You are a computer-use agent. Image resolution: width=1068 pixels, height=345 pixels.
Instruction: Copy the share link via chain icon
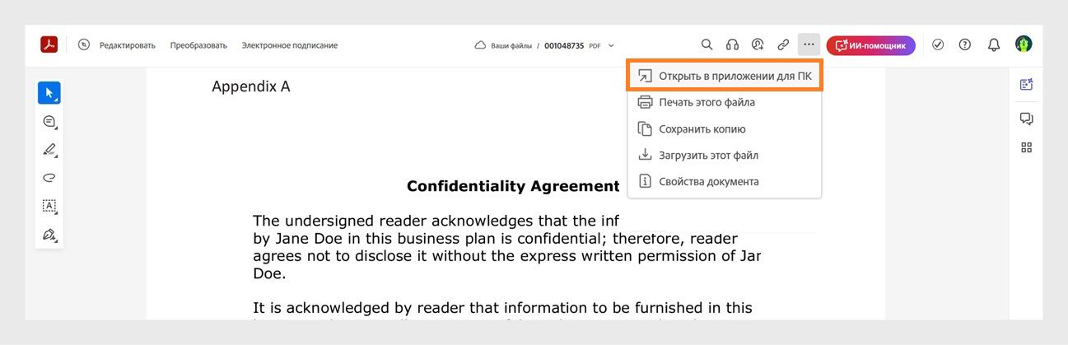point(783,45)
